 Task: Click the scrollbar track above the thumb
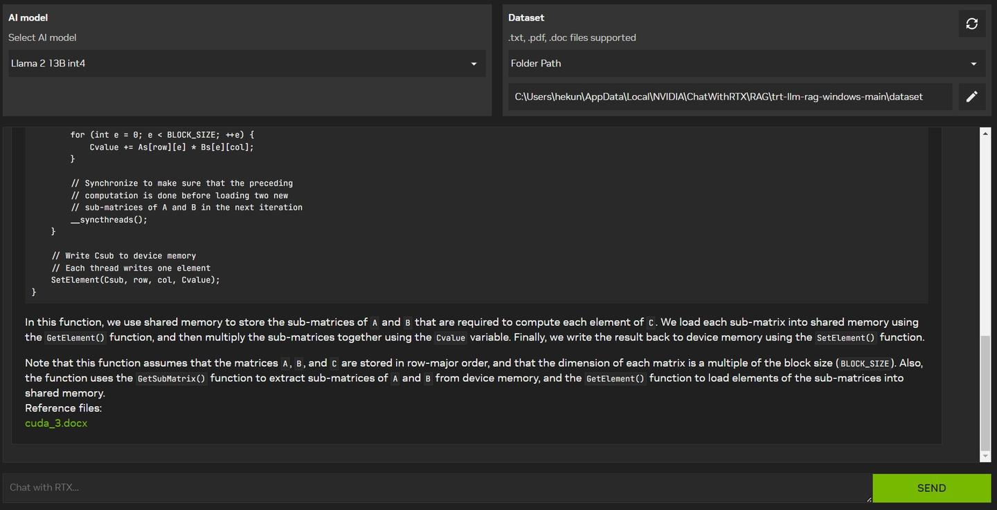[x=986, y=237]
